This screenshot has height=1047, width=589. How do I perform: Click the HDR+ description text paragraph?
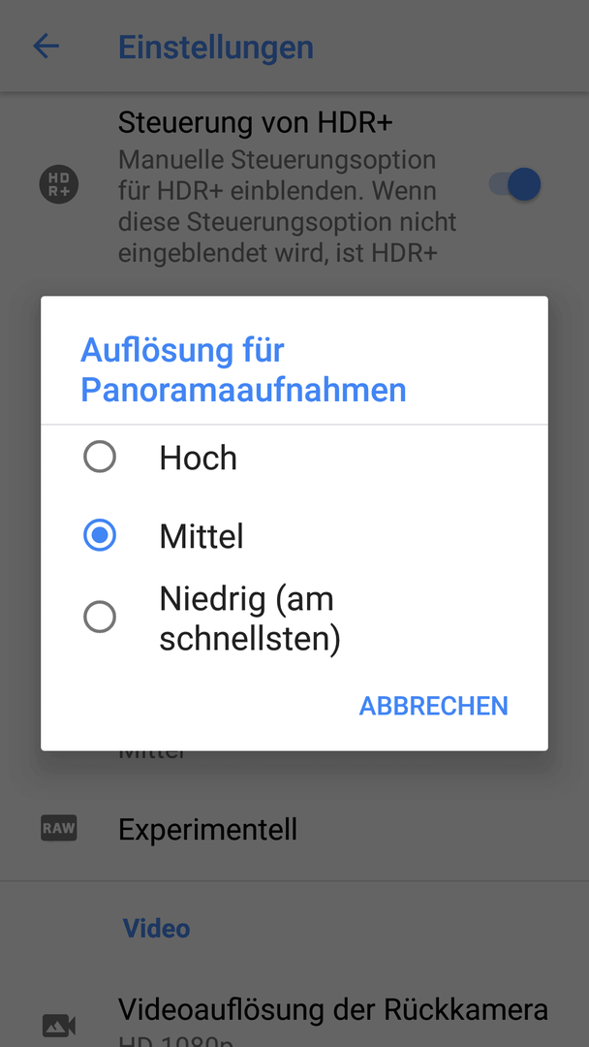(x=288, y=207)
